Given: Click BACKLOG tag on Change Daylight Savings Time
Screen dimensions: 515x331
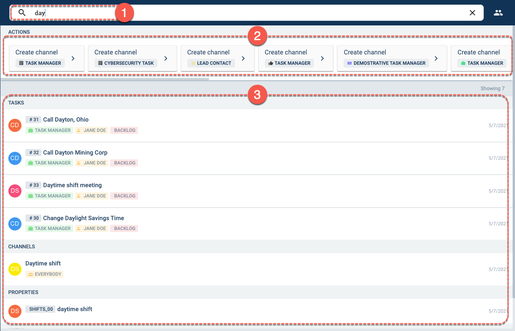Looking at the screenshot, I should [x=124, y=228].
